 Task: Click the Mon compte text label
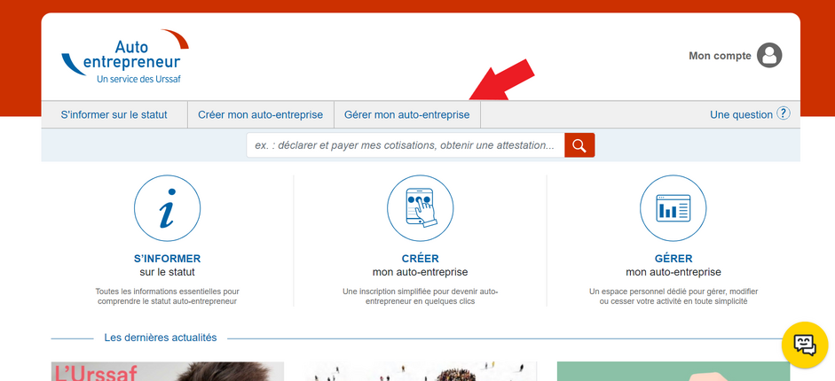coord(720,56)
